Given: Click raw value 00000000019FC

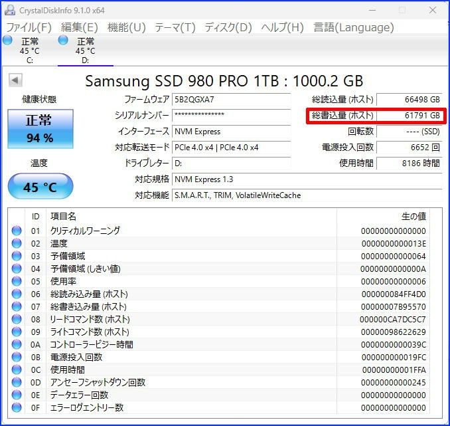Looking at the screenshot, I should (x=394, y=358).
